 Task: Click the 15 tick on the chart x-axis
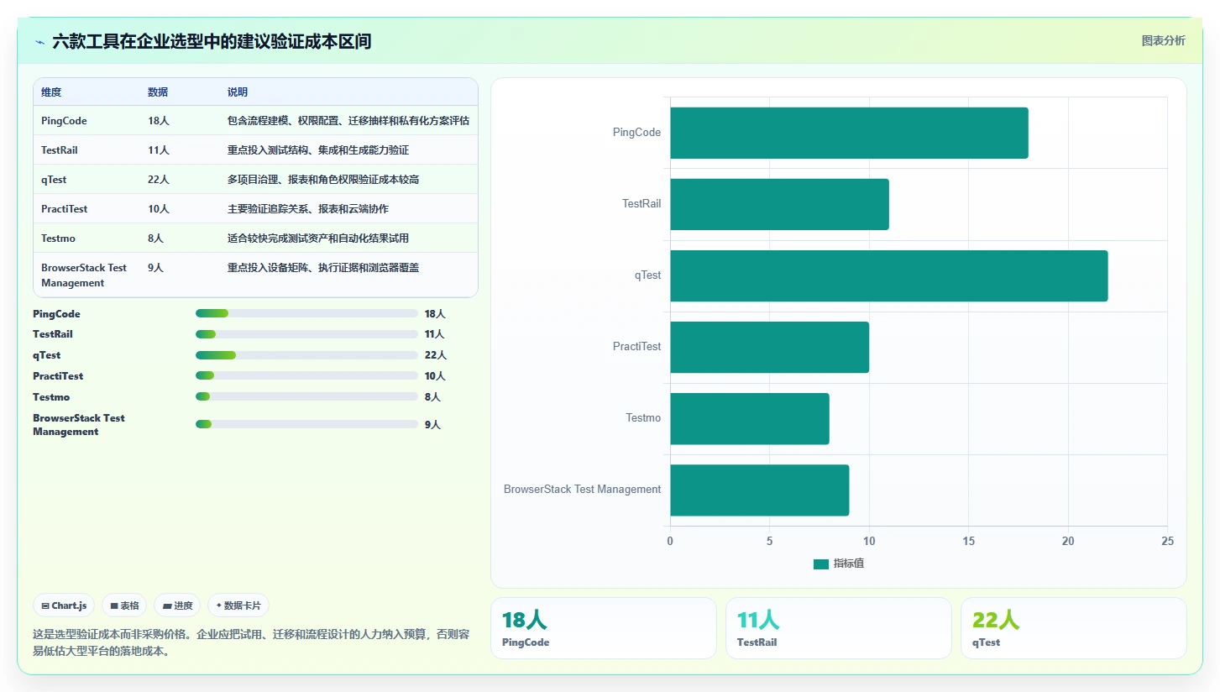tap(968, 542)
